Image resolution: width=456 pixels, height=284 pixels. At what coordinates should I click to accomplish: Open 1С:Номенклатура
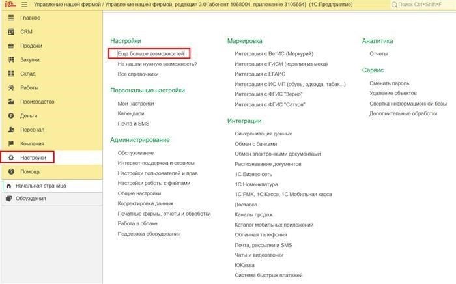pyautogui.click(x=256, y=184)
